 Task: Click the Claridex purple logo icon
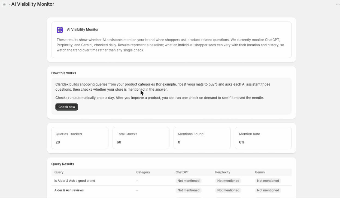(60, 30)
